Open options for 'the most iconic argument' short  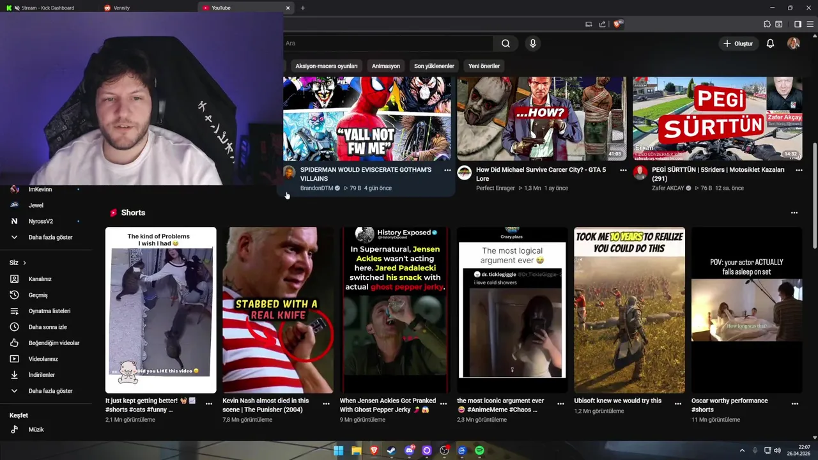(560, 404)
